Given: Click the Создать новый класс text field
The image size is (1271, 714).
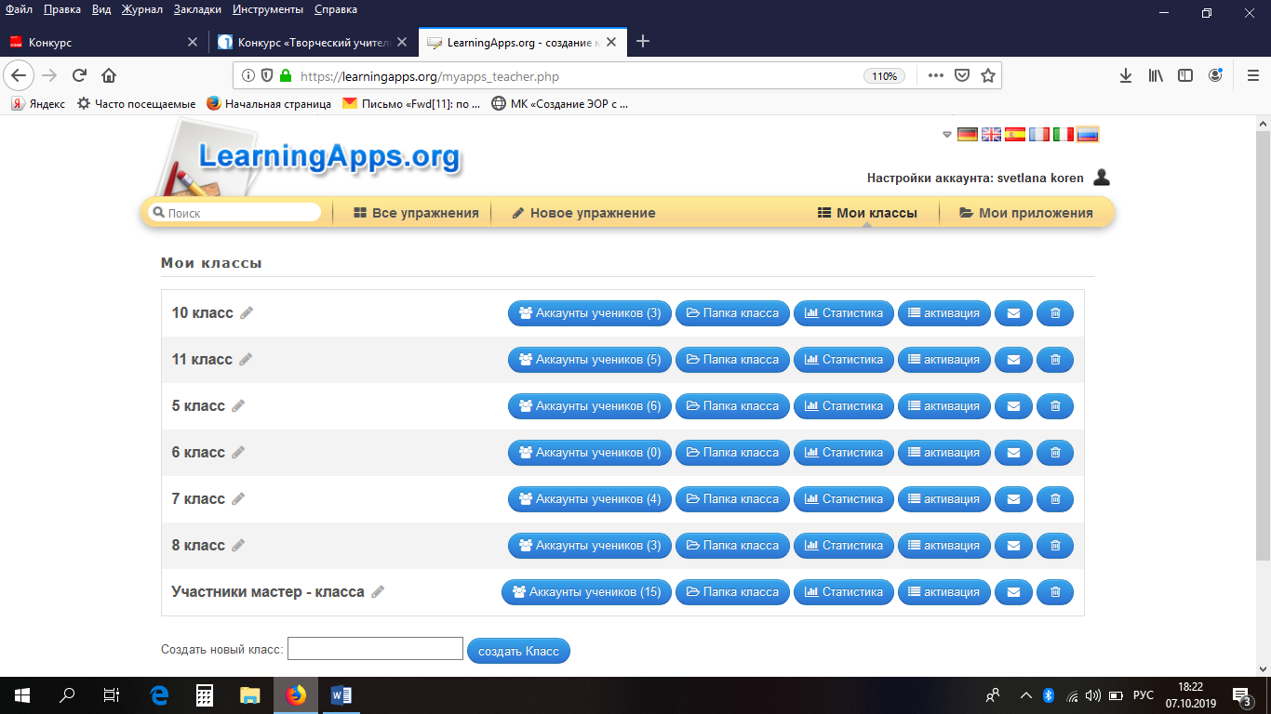Looking at the screenshot, I should [375, 649].
